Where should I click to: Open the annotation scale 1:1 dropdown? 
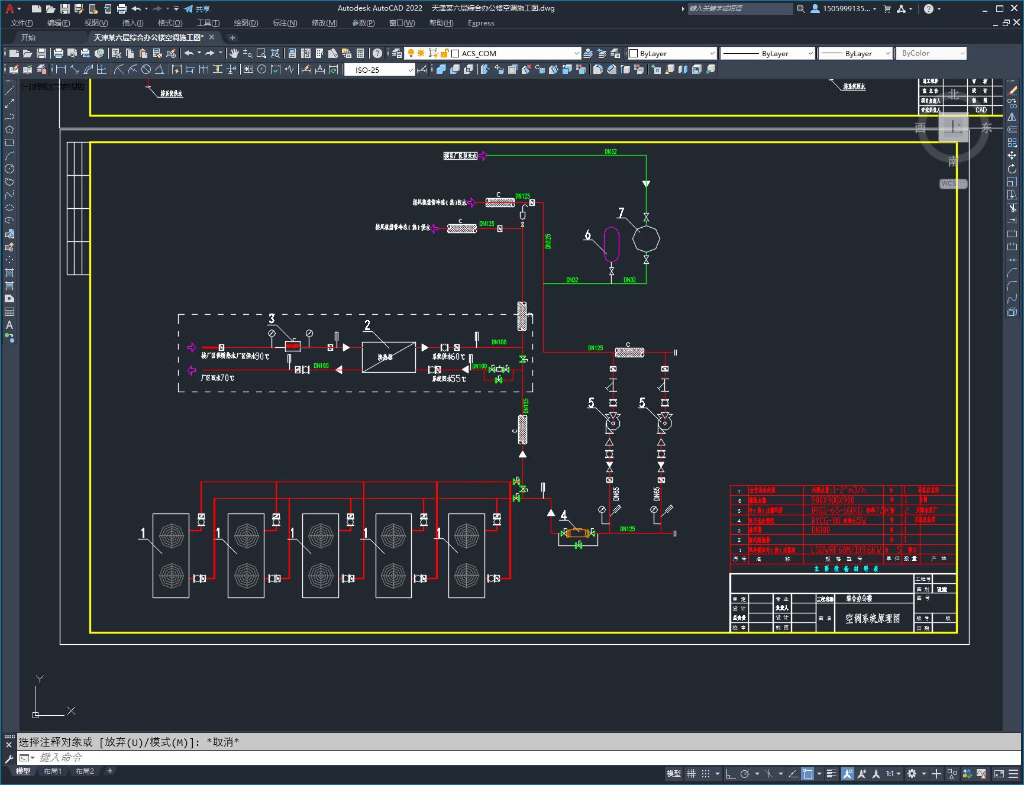pos(893,773)
